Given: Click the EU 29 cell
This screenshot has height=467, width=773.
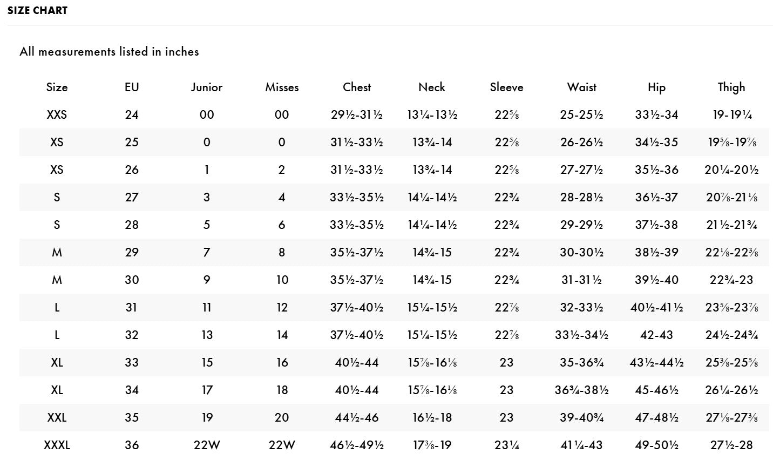Looking at the screenshot, I should pyautogui.click(x=132, y=253).
